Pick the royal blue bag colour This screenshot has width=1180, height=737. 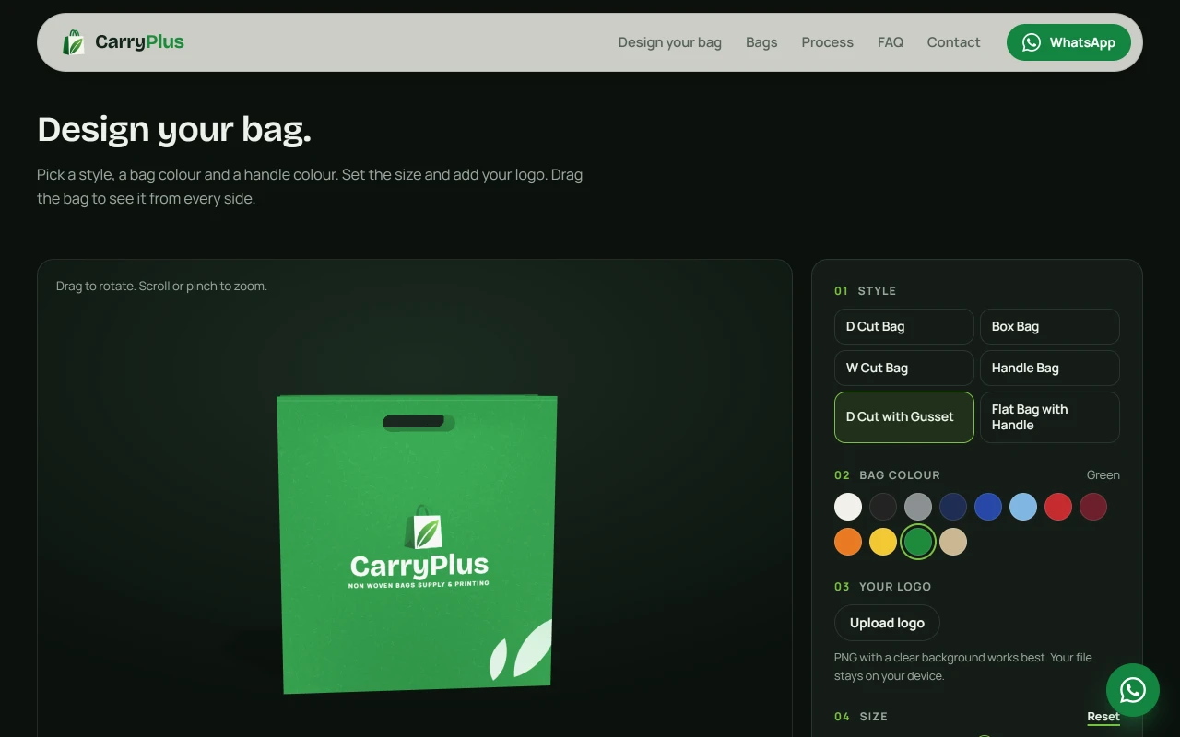point(988,507)
